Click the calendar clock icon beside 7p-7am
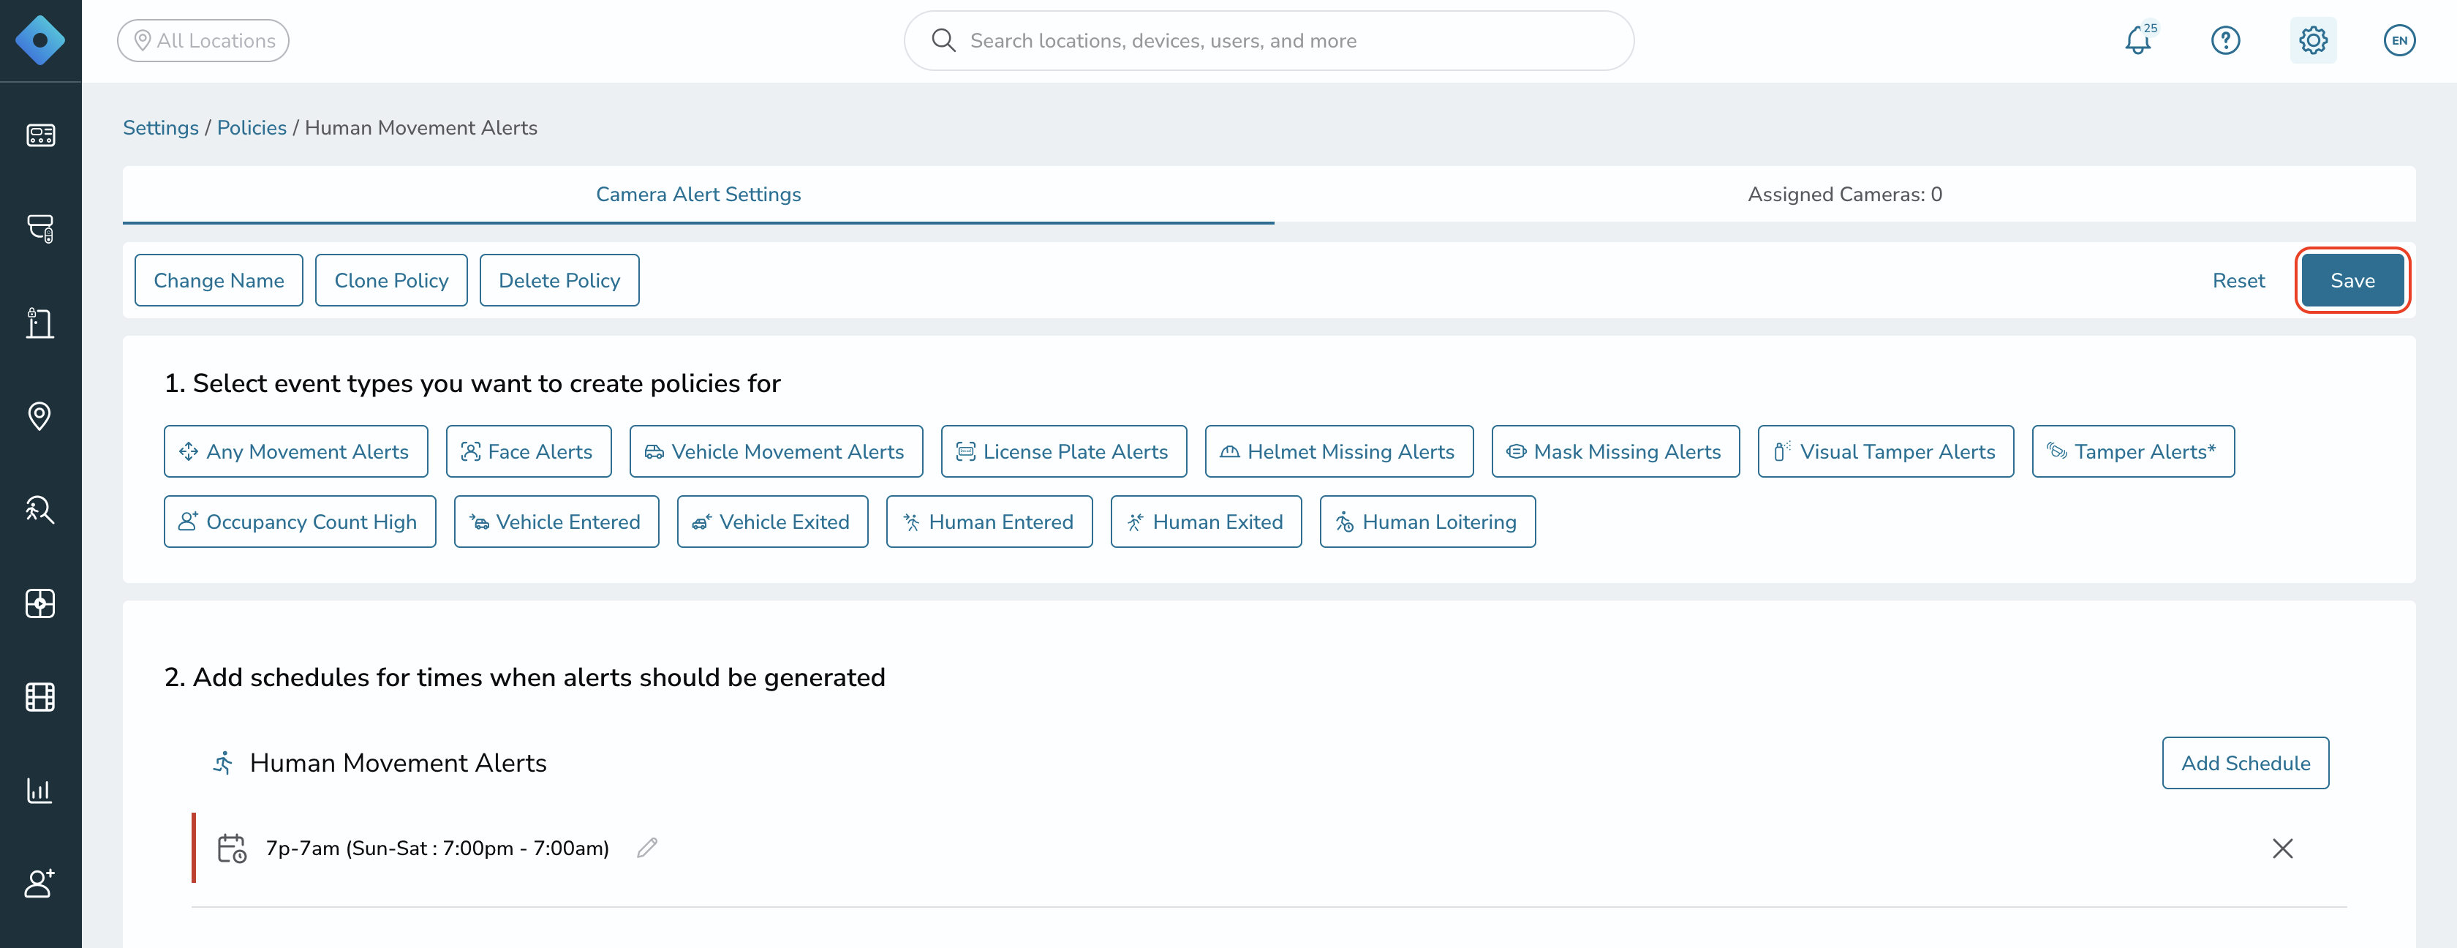2457x948 pixels. 232,848
